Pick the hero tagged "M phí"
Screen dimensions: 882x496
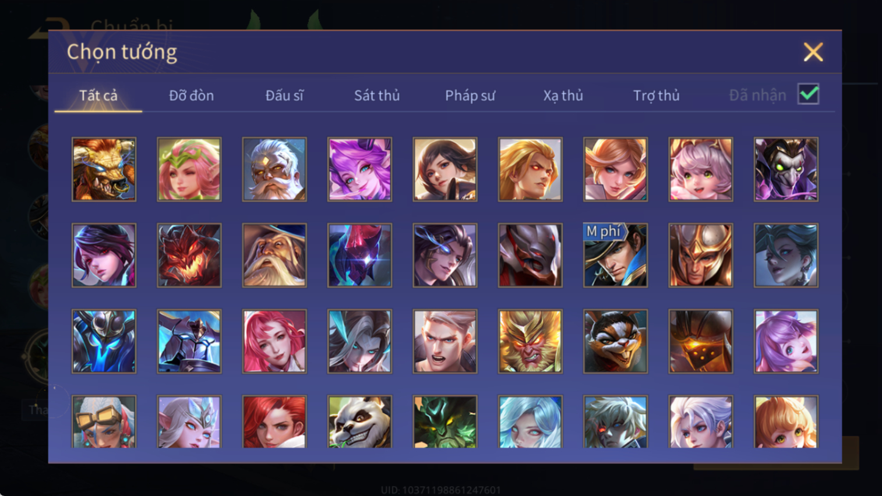point(615,255)
